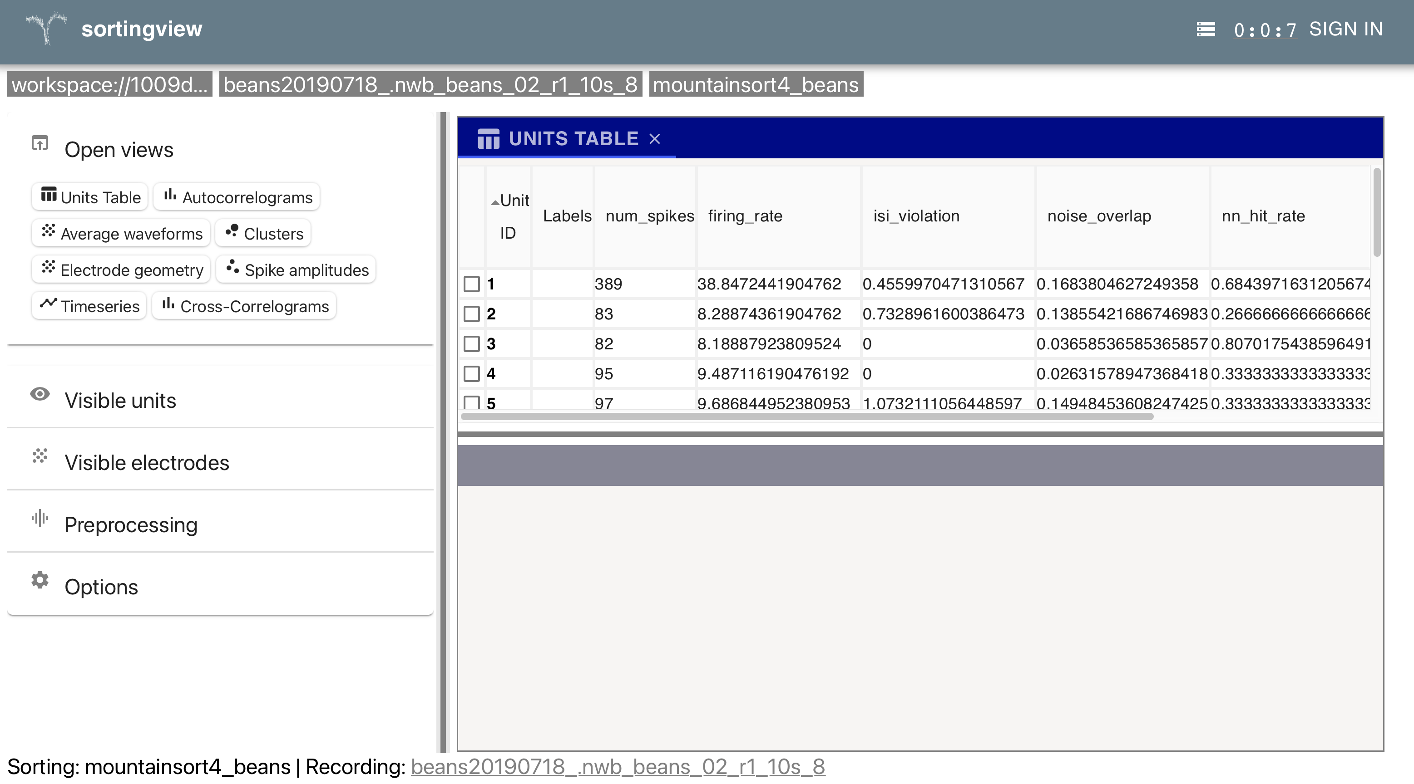Check the checkbox for unit 1

click(471, 284)
